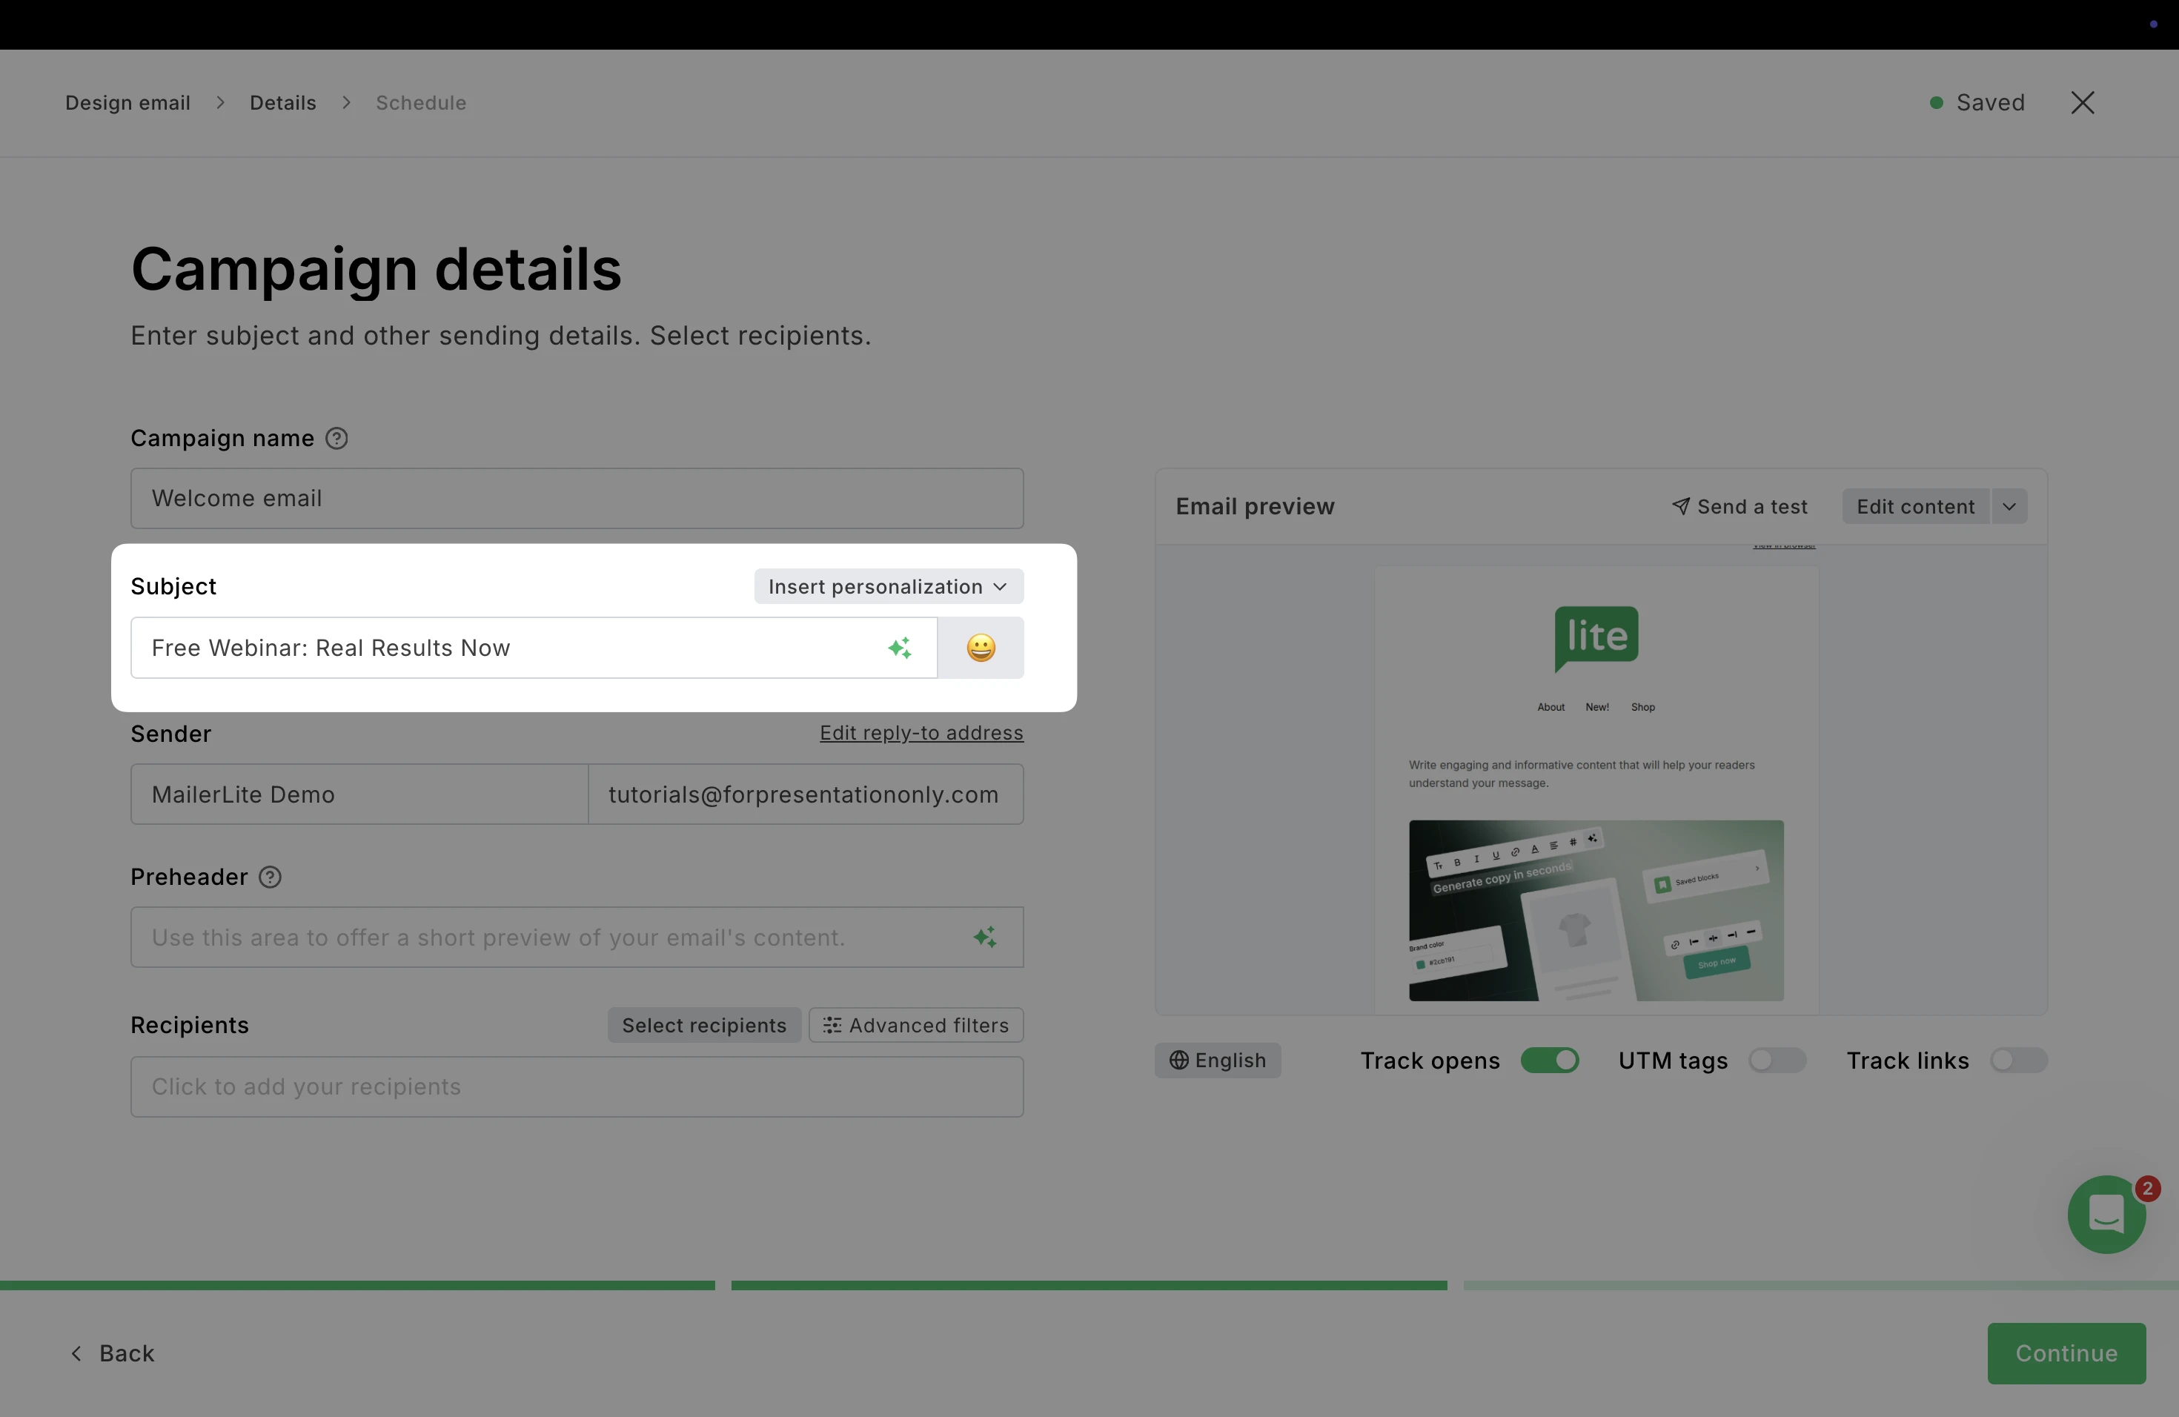Click the AI sparkle icon in Preheader field

(984, 938)
